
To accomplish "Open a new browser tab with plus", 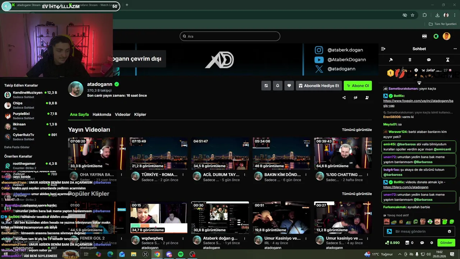I will pos(127,5).
